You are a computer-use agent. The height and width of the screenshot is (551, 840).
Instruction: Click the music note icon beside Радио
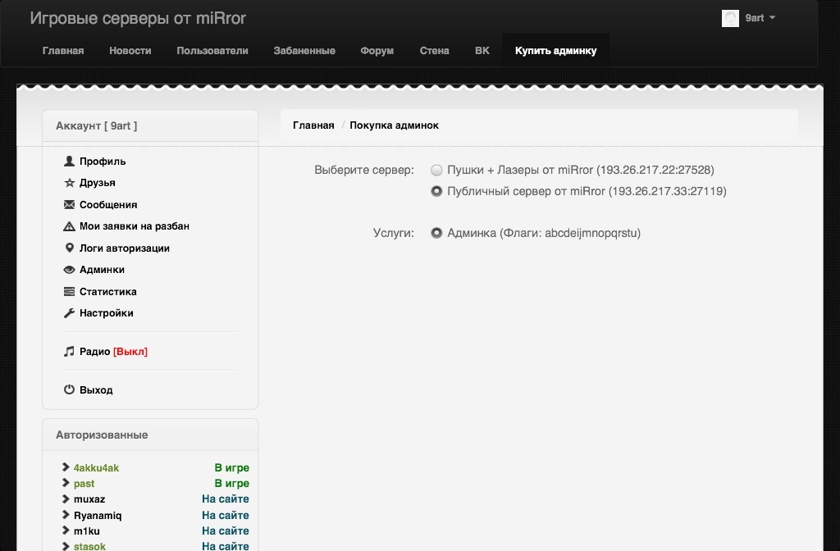[69, 351]
